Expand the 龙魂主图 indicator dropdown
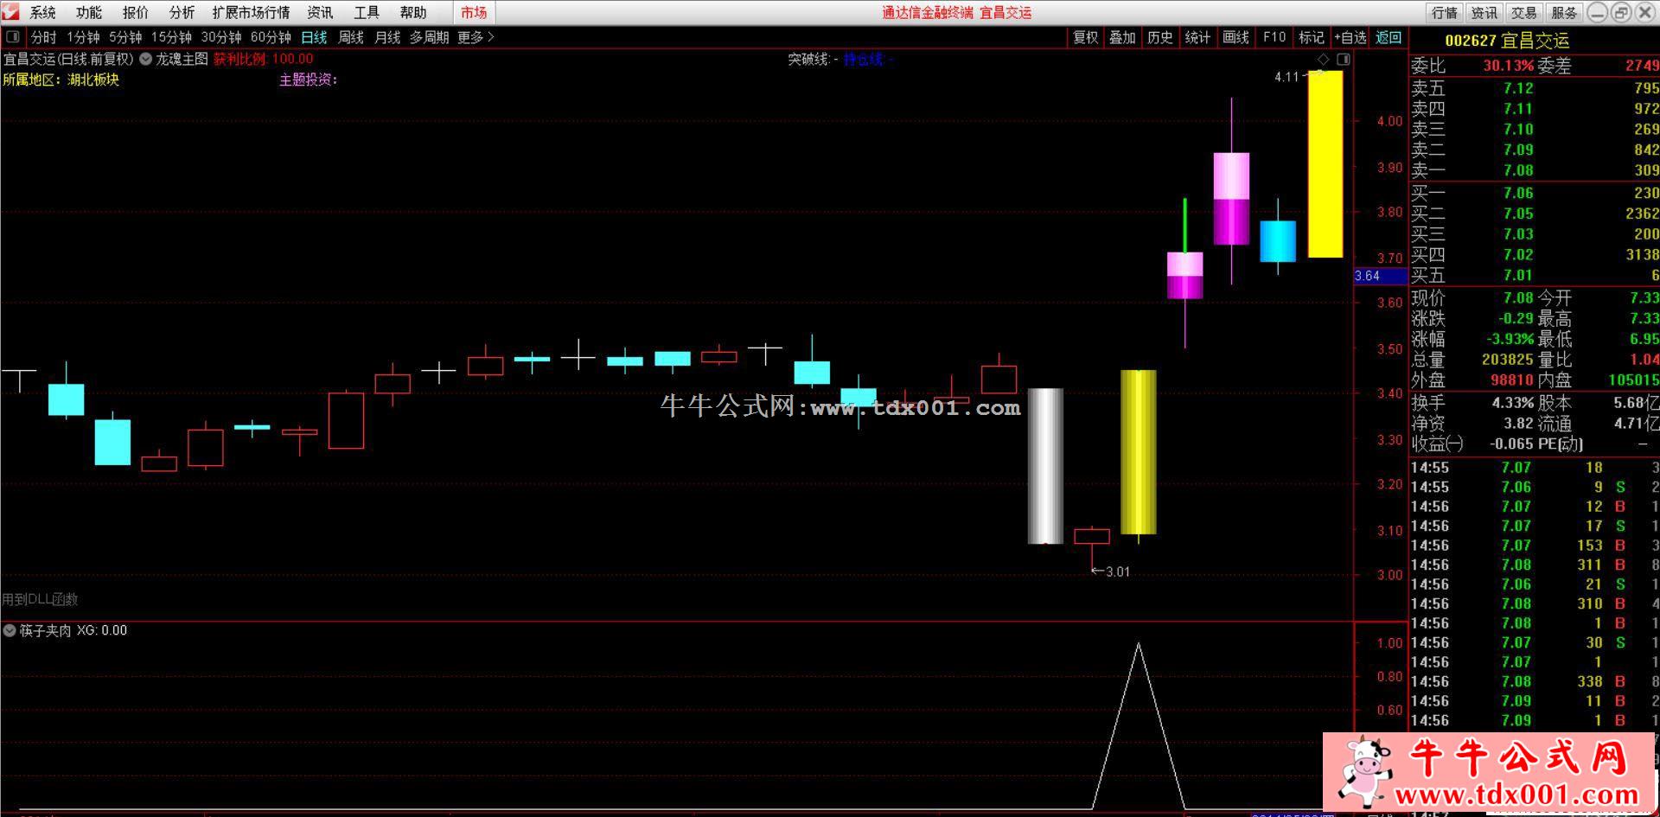 click(146, 59)
